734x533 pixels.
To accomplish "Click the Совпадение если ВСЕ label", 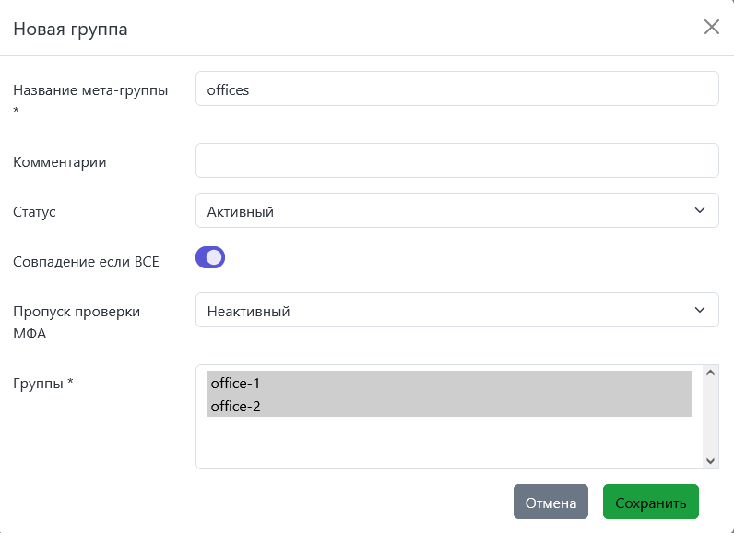I will pos(86,262).
